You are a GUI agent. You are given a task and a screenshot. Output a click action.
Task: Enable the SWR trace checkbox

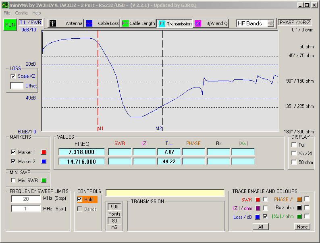[265, 199]
